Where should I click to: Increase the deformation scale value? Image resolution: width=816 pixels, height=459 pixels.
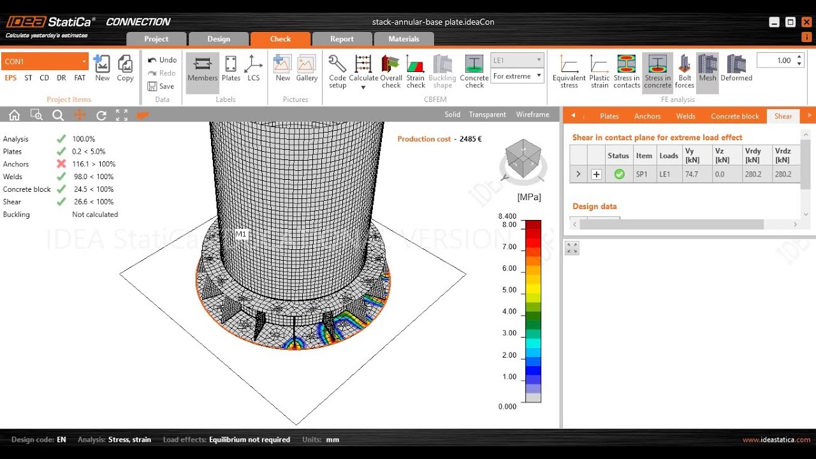click(x=799, y=57)
